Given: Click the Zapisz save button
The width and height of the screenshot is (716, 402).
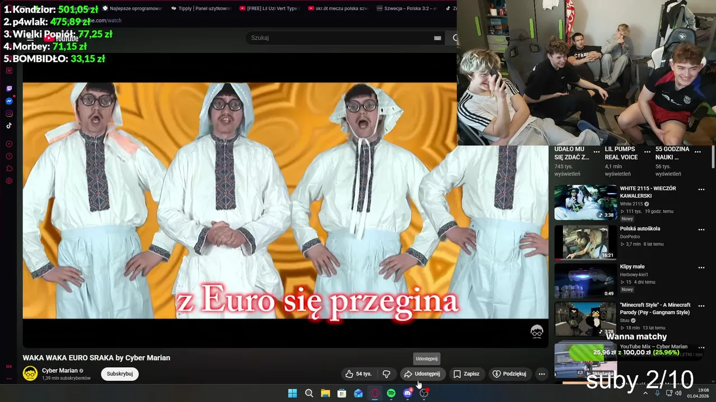Looking at the screenshot, I should (466, 374).
